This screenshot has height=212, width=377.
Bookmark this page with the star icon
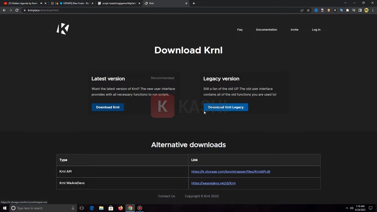[308, 10]
